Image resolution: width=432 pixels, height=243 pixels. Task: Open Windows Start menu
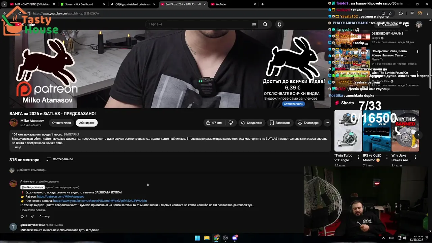click(x=197, y=238)
